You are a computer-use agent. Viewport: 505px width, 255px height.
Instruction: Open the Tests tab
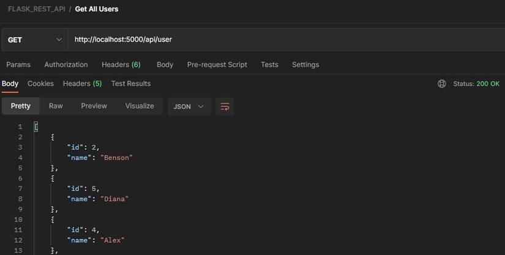pos(269,65)
